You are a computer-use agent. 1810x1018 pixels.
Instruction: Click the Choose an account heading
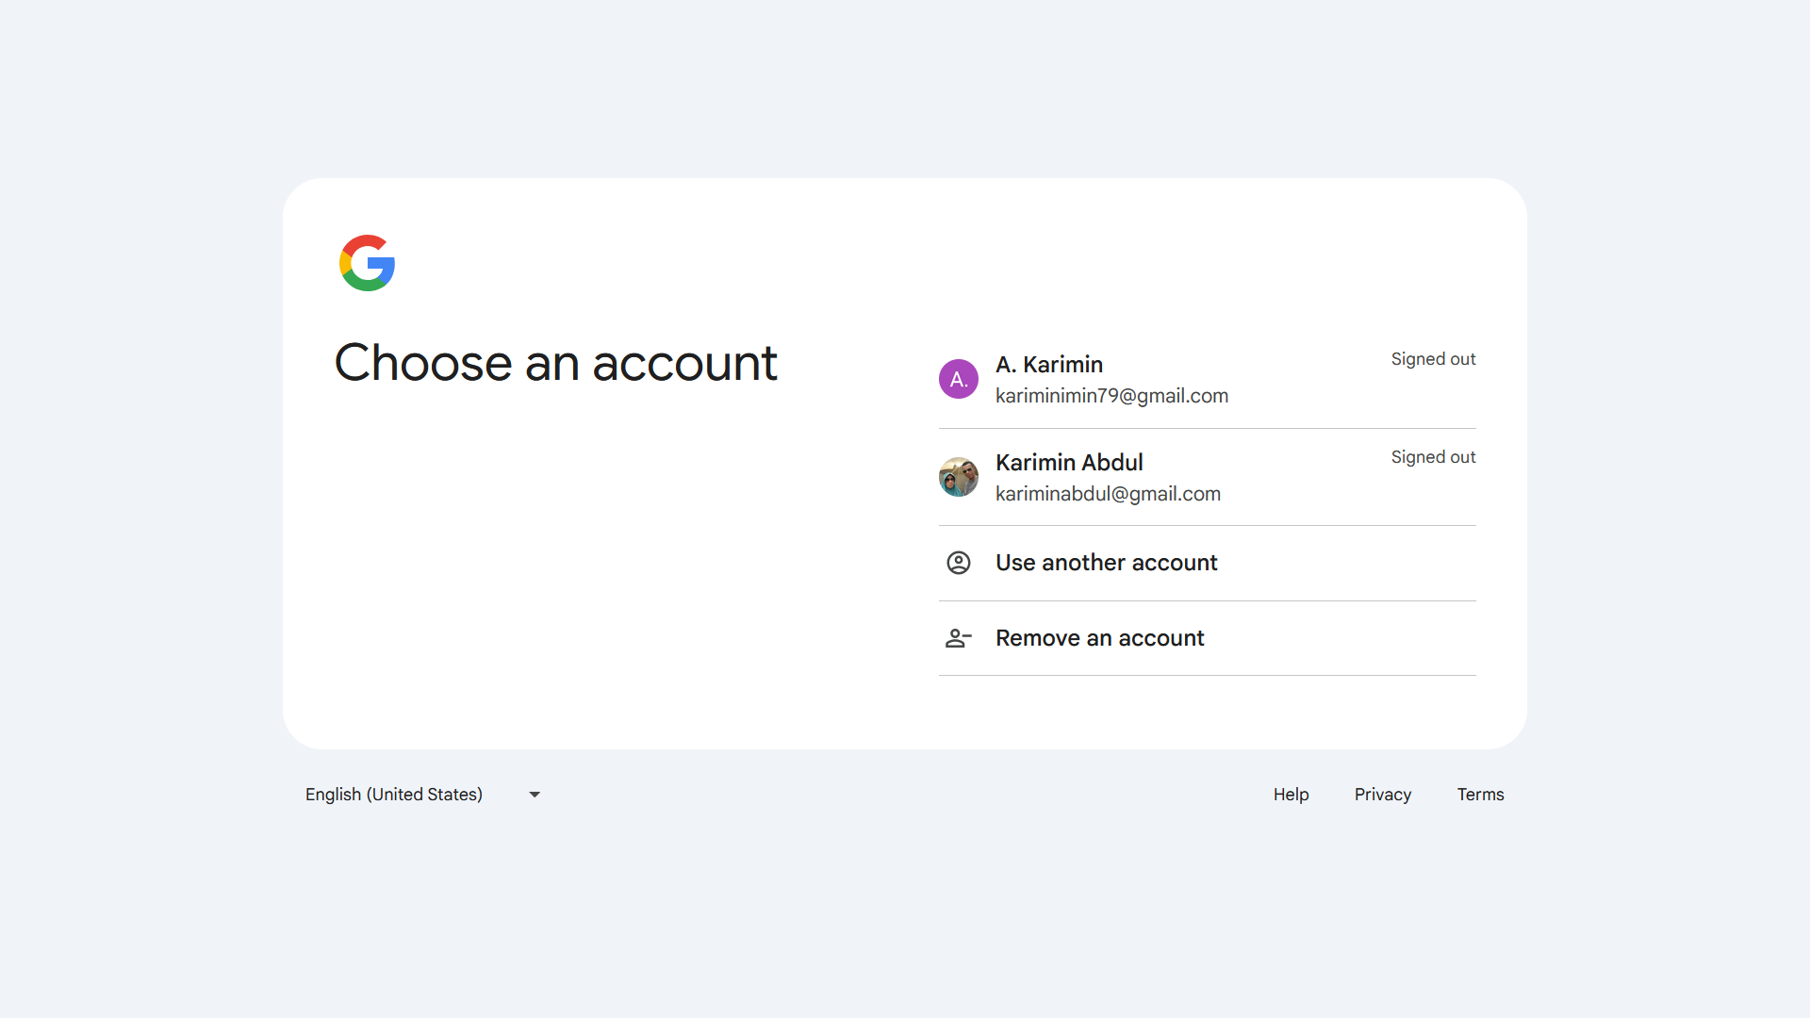pos(555,363)
